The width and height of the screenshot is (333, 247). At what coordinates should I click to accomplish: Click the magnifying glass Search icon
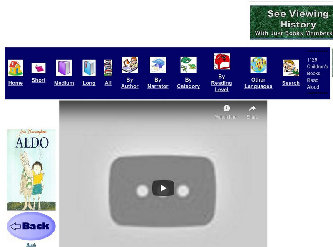pyautogui.click(x=291, y=68)
